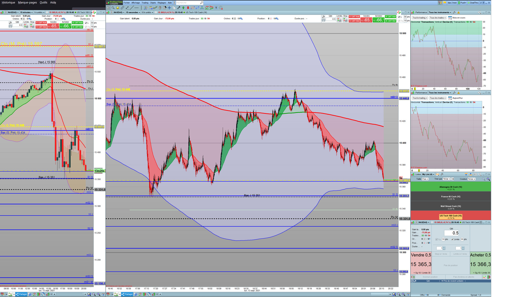This screenshot has height=297, width=529.
Task: Click the Limite order icon in main chart order bar
Action: coord(339,20)
